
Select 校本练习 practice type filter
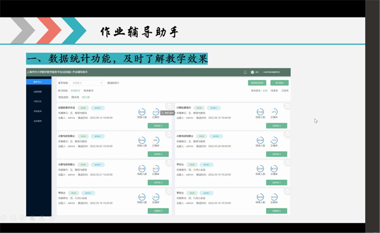(x=88, y=91)
